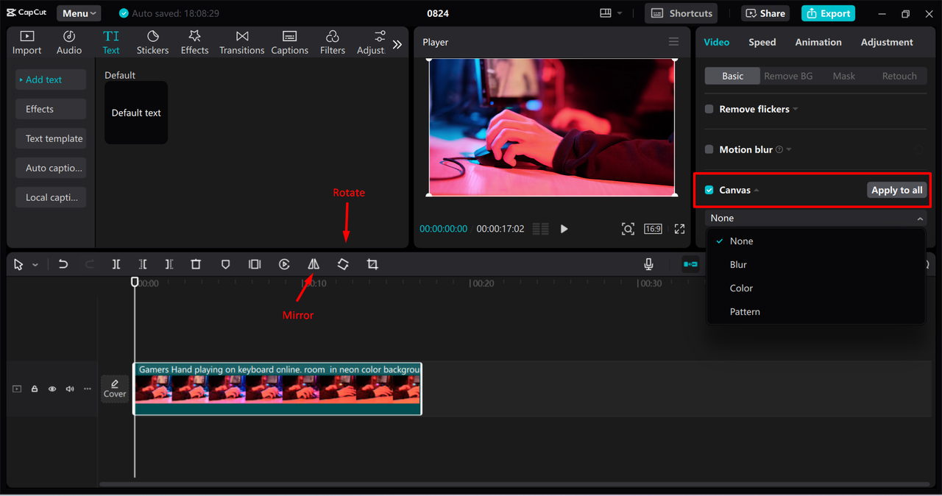Click the audio level bars icon in Player
942x496 pixels.
(540, 229)
